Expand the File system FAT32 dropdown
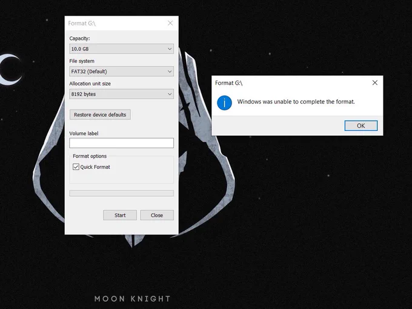 pos(121,71)
